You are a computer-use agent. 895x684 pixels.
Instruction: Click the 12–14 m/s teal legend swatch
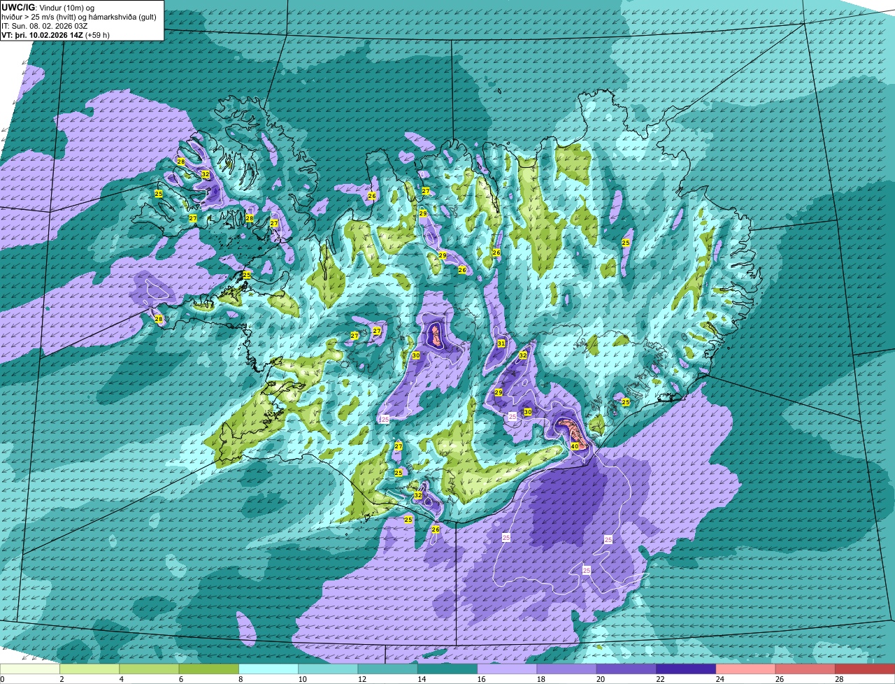pos(388,669)
